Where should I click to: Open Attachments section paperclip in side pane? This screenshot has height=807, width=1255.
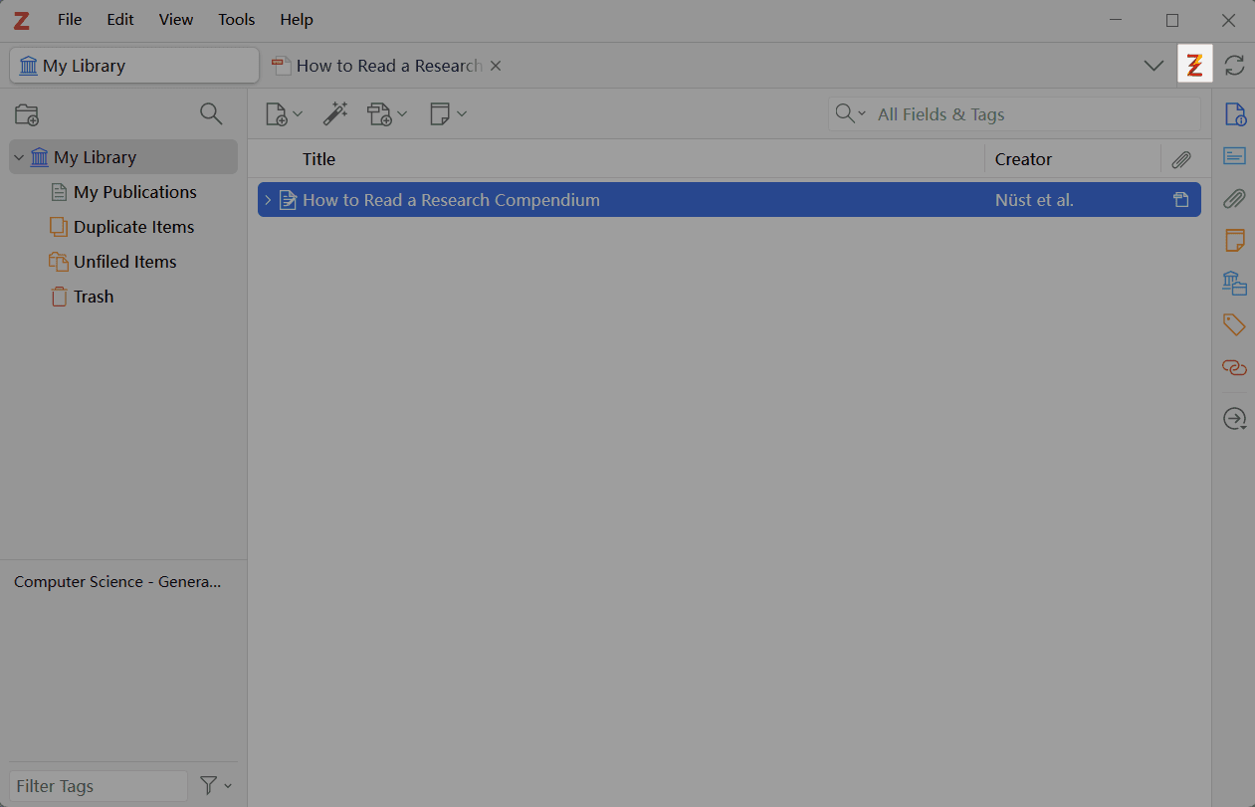pos(1234,198)
